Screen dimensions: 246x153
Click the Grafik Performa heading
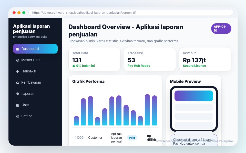pos(88,82)
